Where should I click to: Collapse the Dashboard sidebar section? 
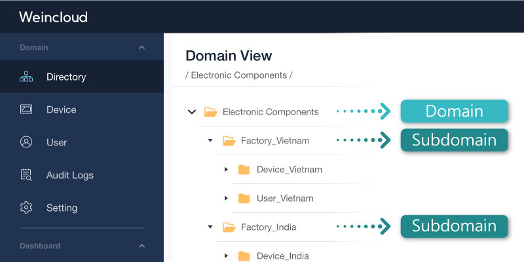click(141, 246)
